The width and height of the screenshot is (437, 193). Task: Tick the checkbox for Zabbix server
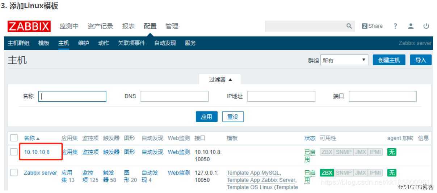click(14, 173)
